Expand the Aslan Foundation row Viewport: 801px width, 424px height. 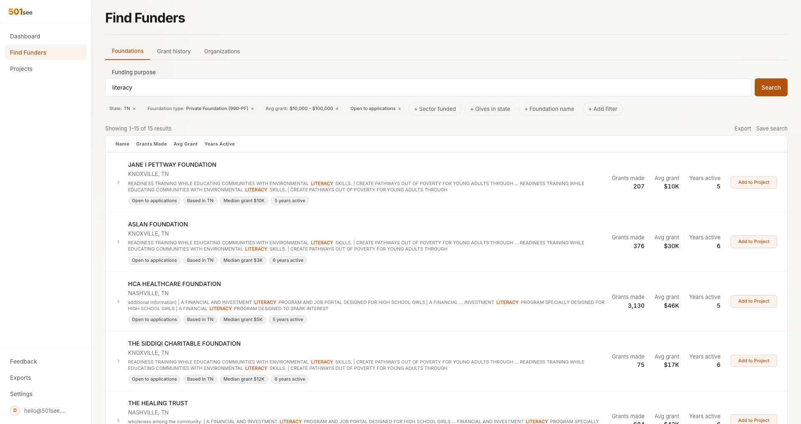118,242
